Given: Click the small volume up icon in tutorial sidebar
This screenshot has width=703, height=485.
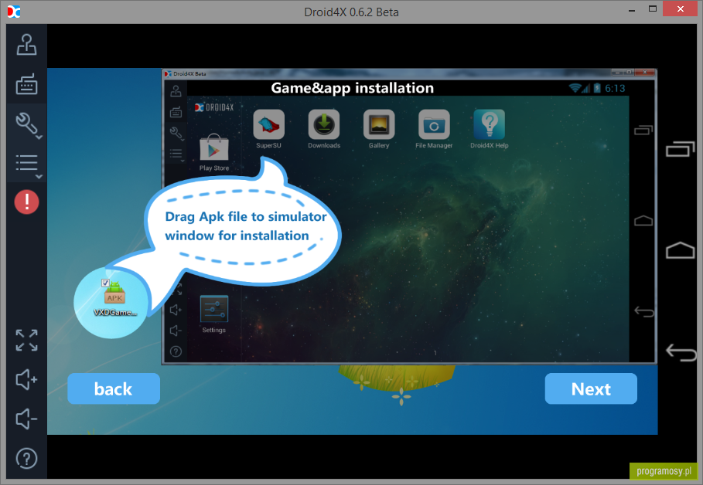Looking at the screenshot, I should (176, 310).
